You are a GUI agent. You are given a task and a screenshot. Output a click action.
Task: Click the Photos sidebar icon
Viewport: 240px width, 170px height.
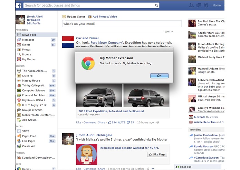coord(19,50)
